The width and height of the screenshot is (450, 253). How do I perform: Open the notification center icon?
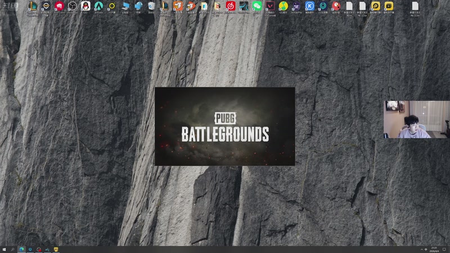(444, 250)
